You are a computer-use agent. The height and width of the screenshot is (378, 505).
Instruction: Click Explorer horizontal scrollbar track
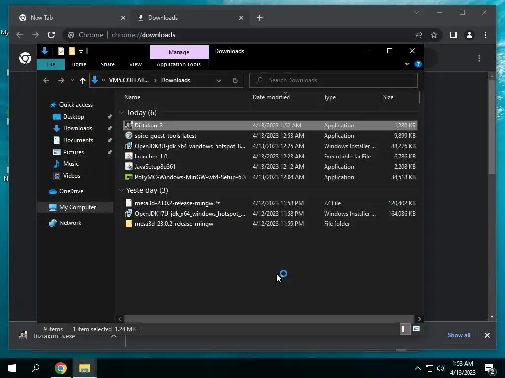tap(269, 319)
